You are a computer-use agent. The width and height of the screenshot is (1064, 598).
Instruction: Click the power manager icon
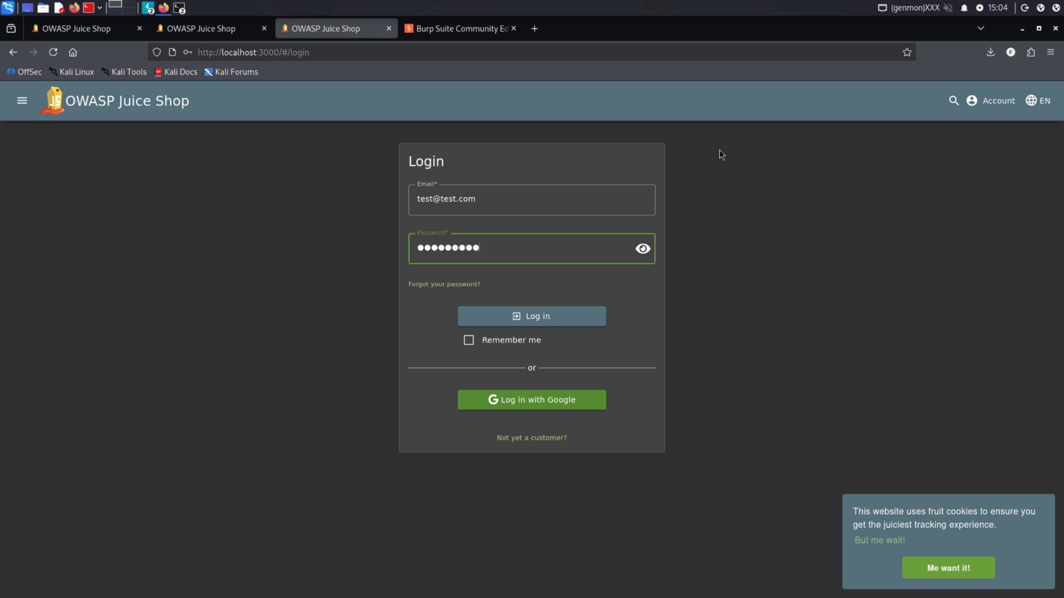click(979, 7)
